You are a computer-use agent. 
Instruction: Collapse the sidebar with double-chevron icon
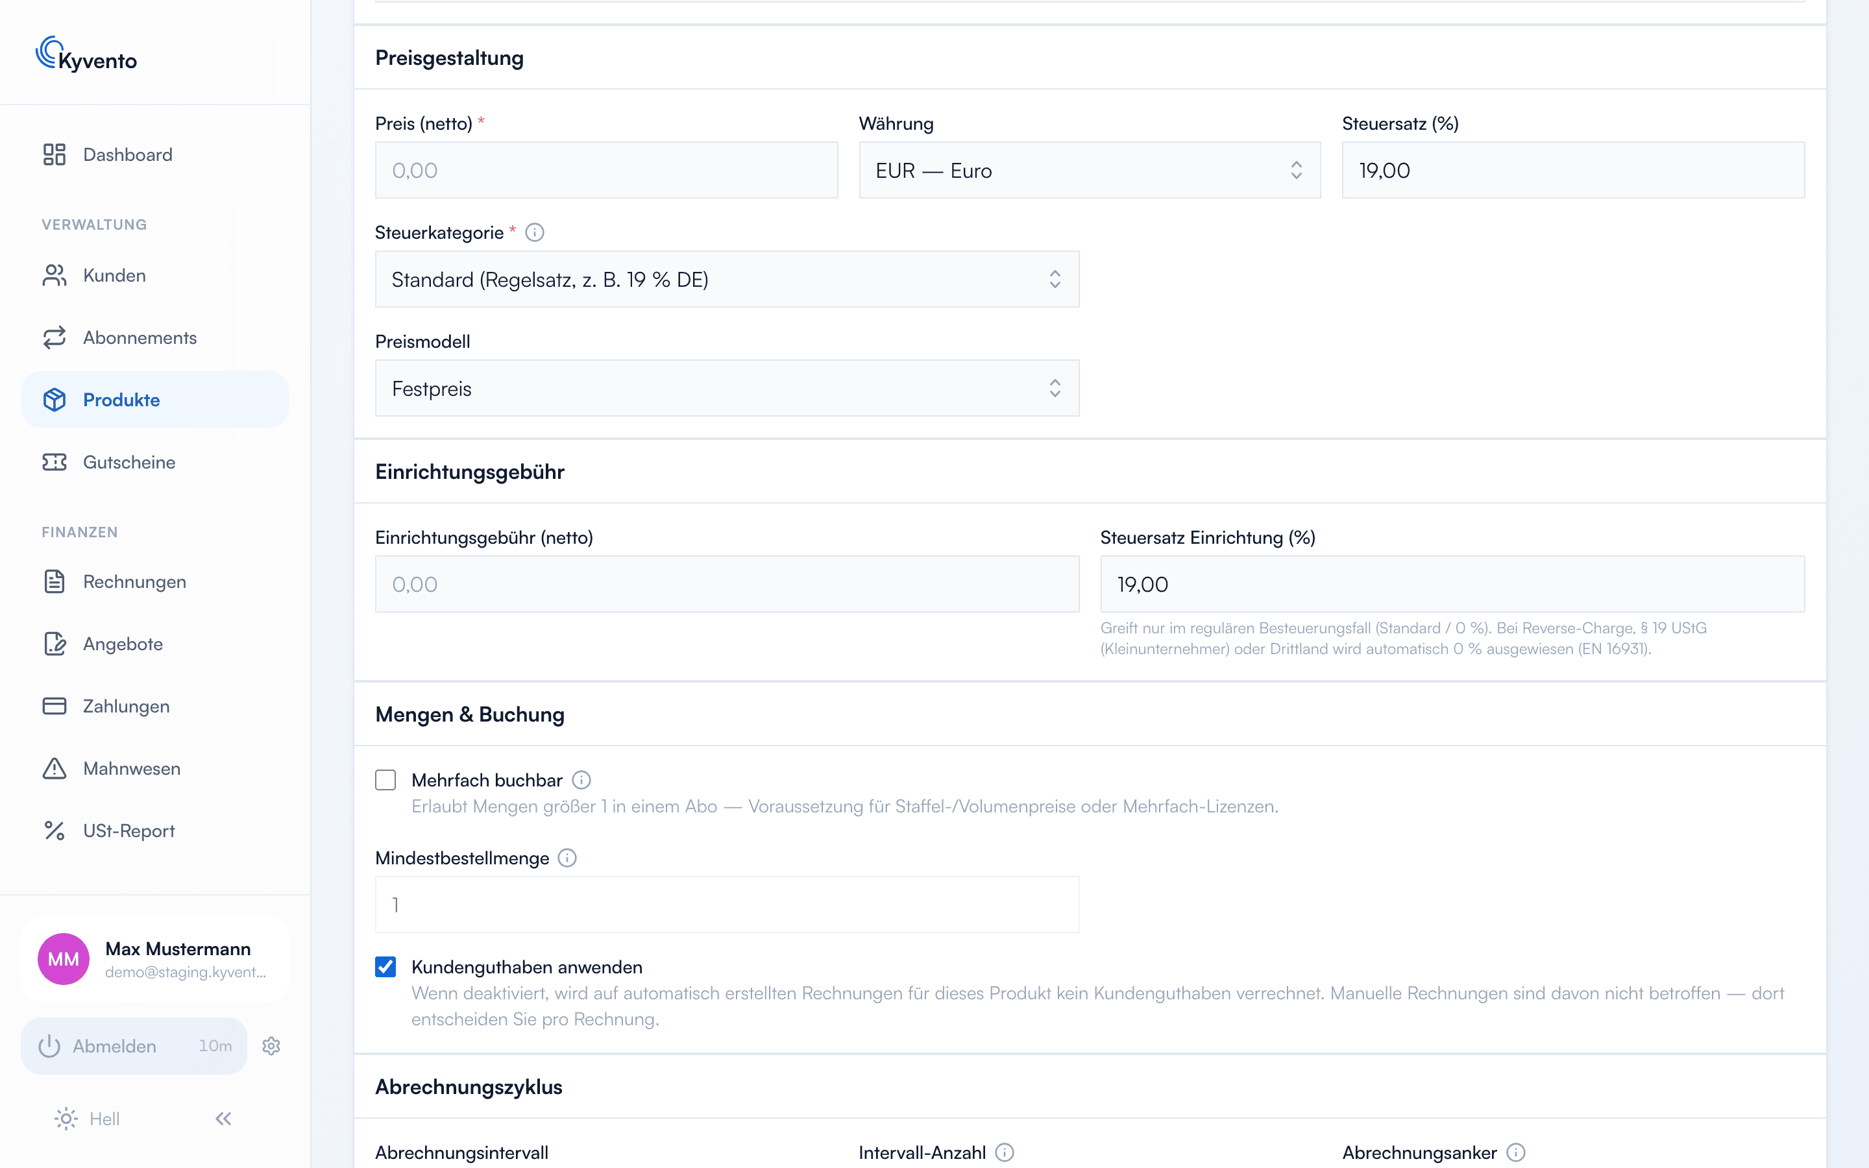click(x=223, y=1119)
